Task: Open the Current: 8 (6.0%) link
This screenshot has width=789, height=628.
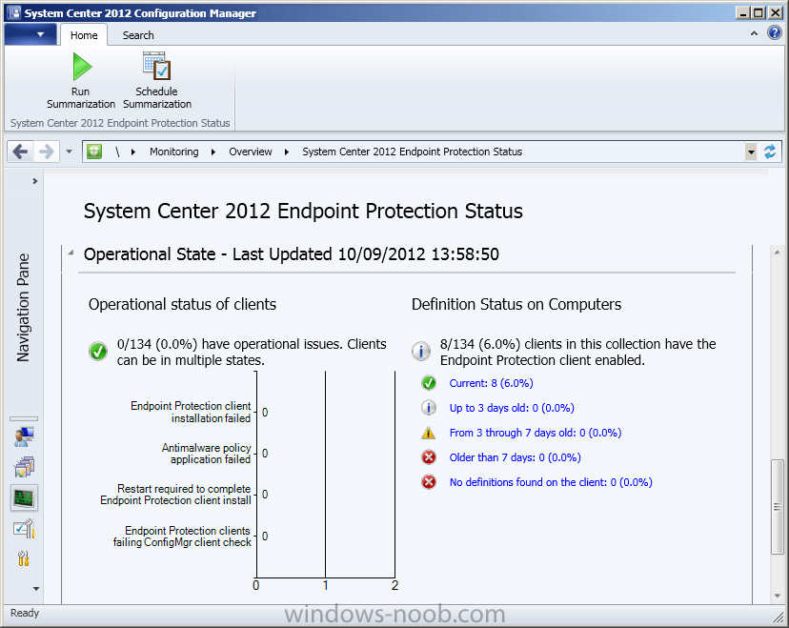Action: click(x=491, y=383)
